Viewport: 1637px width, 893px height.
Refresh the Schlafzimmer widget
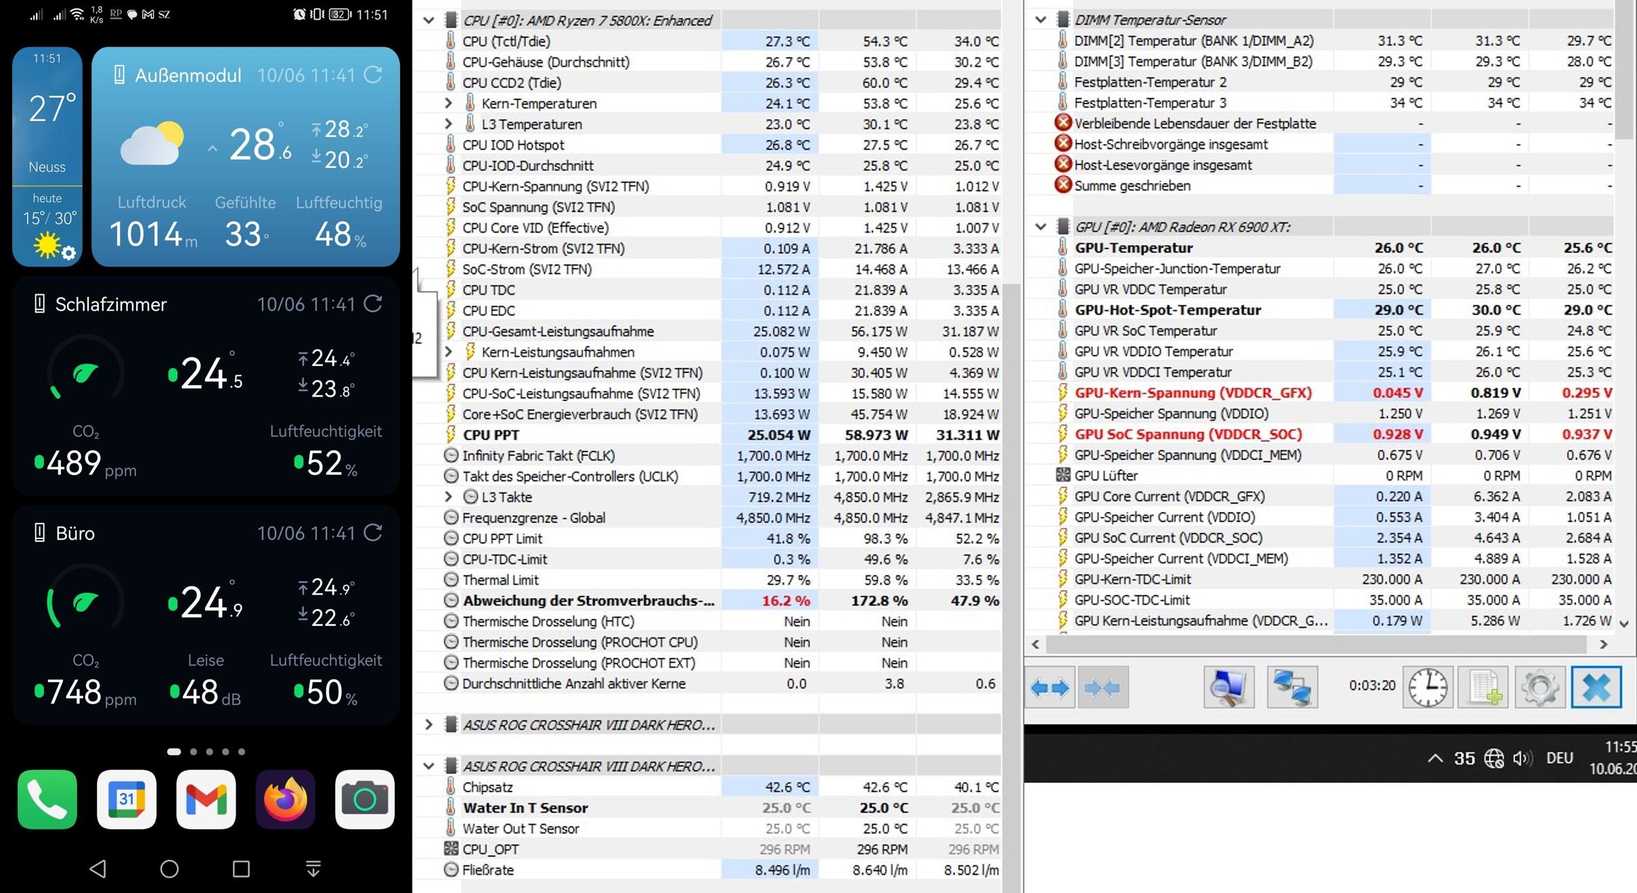(x=374, y=304)
